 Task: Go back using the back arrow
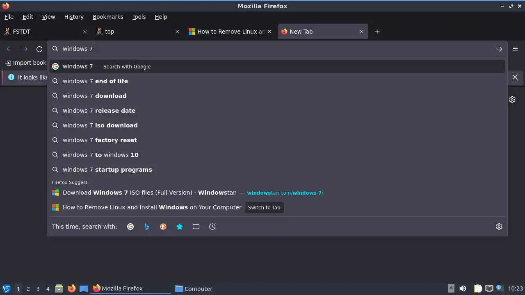click(10, 49)
